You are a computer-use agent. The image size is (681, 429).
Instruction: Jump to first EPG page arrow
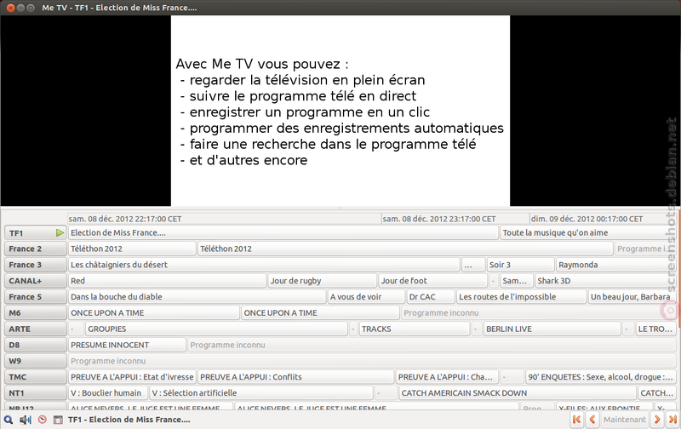click(576, 420)
